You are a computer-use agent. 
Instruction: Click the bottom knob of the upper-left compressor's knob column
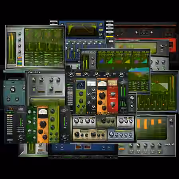20,52
